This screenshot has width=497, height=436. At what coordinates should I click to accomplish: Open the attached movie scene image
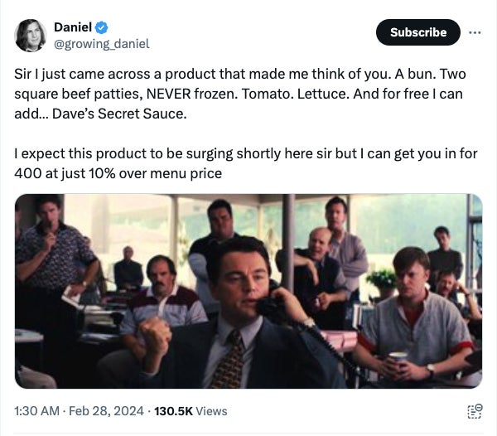[248, 291]
